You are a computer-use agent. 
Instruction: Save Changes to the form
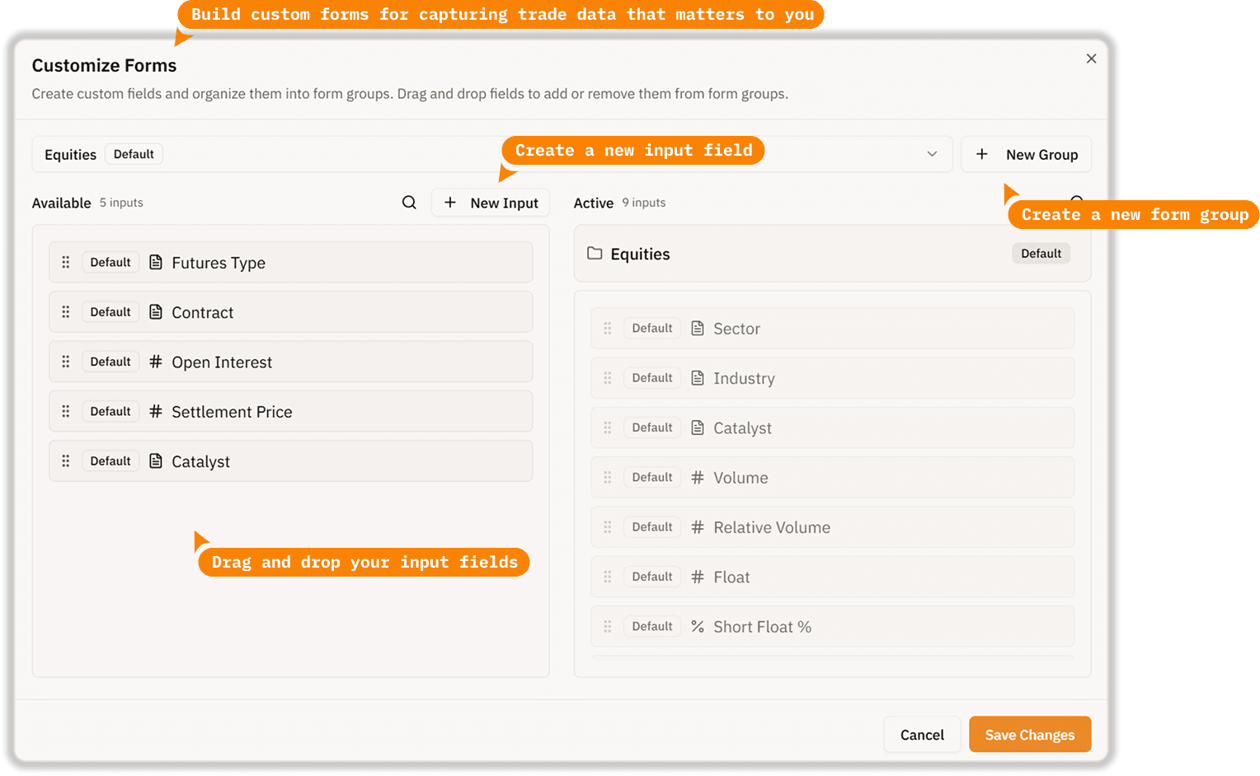[x=1030, y=735]
